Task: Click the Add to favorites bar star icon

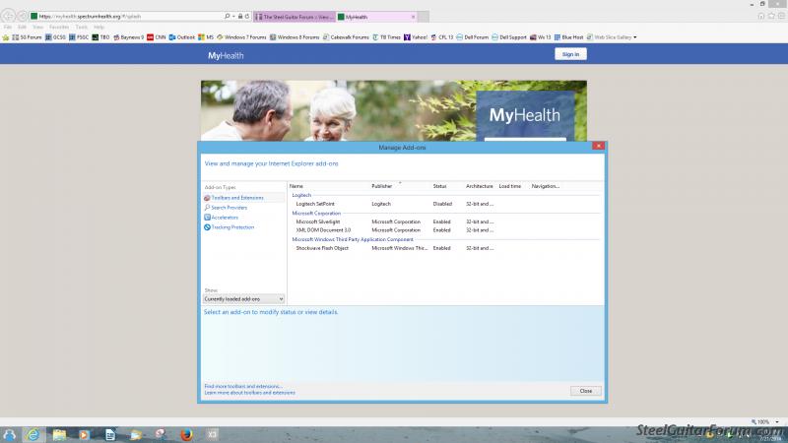Action: point(6,37)
